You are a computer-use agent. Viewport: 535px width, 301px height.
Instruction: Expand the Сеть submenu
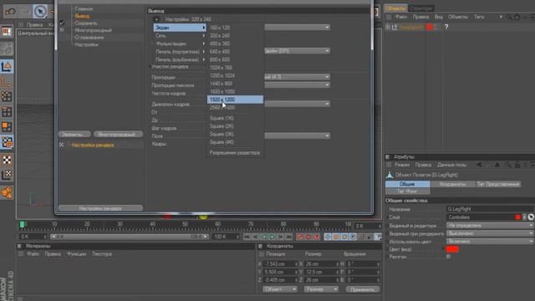(x=180, y=35)
